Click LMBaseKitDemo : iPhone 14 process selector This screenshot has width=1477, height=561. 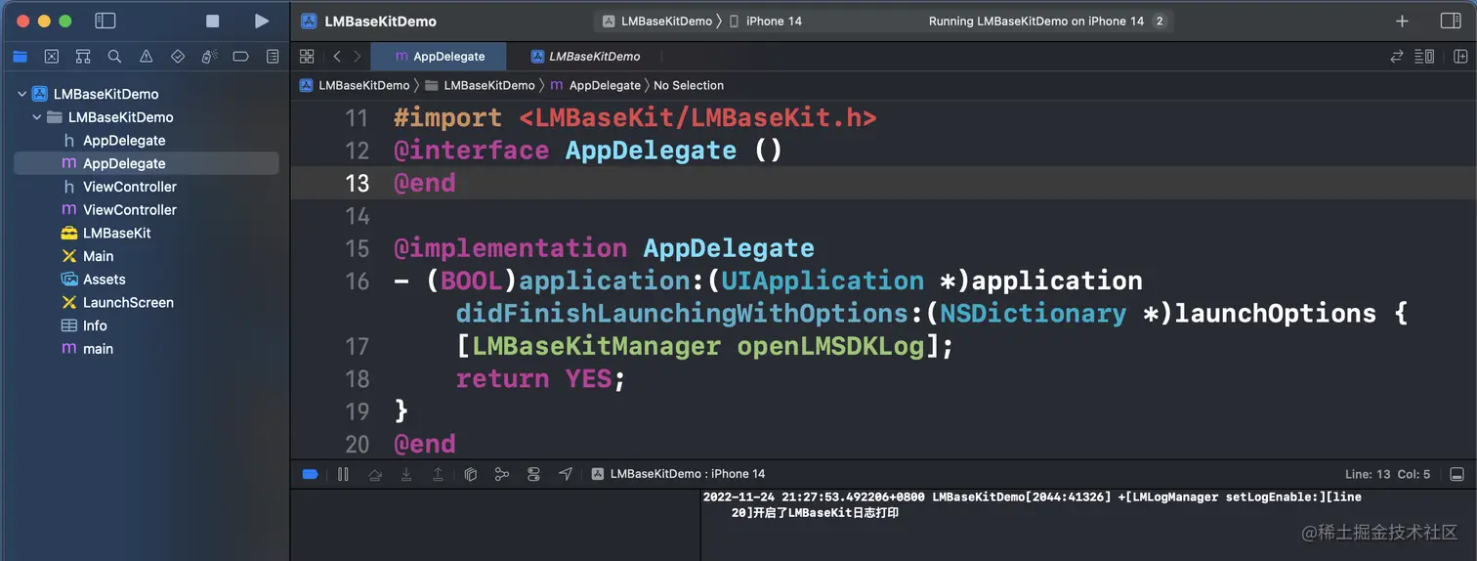(678, 474)
